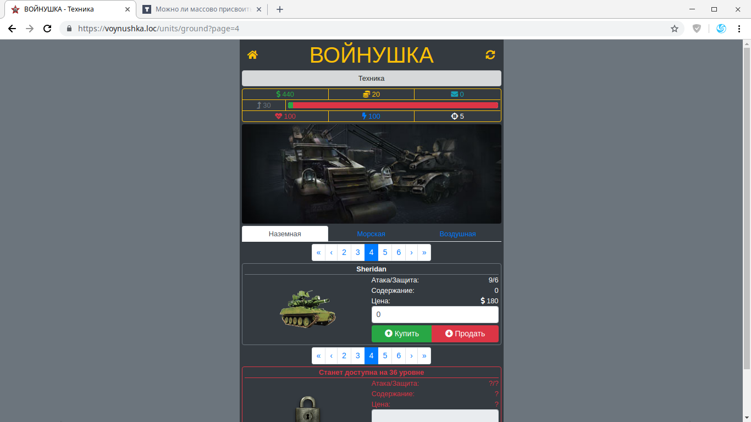Switch to the Воздушная tab
The image size is (751, 422).
457,234
